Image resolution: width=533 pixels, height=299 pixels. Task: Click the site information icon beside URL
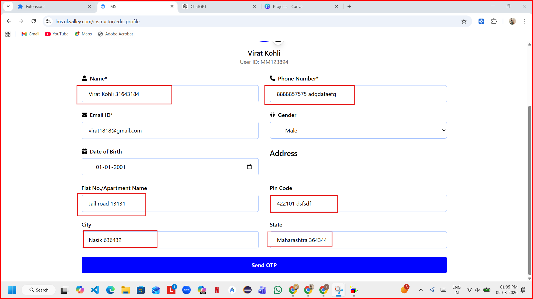(48, 21)
